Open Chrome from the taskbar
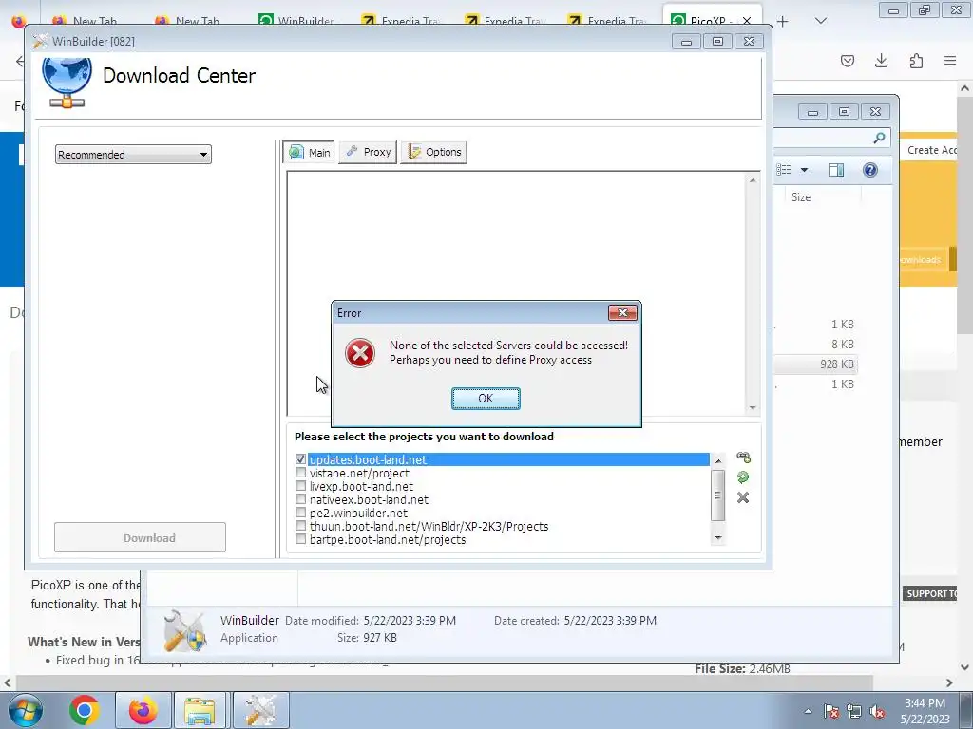The width and height of the screenshot is (973, 729). point(85,710)
